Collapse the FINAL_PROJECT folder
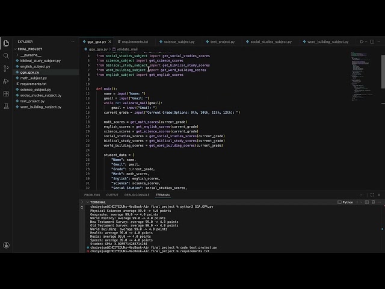This screenshot has width=385, height=289. click(46, 49)
